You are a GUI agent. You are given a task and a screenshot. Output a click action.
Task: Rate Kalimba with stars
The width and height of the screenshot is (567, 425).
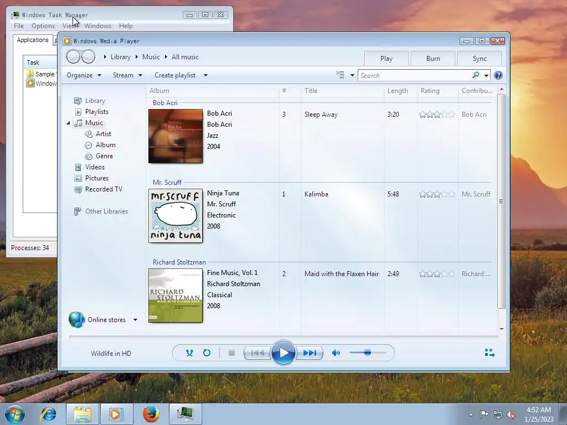pyautogui.click(x=437, y=194)
